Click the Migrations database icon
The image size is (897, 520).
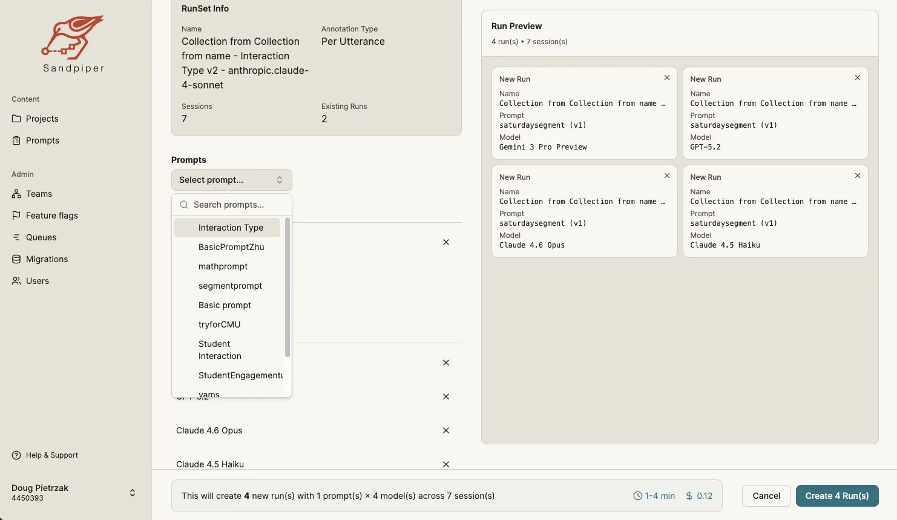click(16, 259)
